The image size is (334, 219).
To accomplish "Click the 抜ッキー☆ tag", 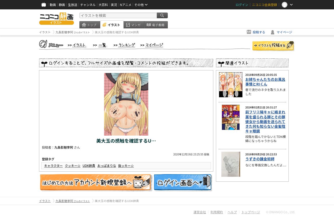I will tap(126, 166).
